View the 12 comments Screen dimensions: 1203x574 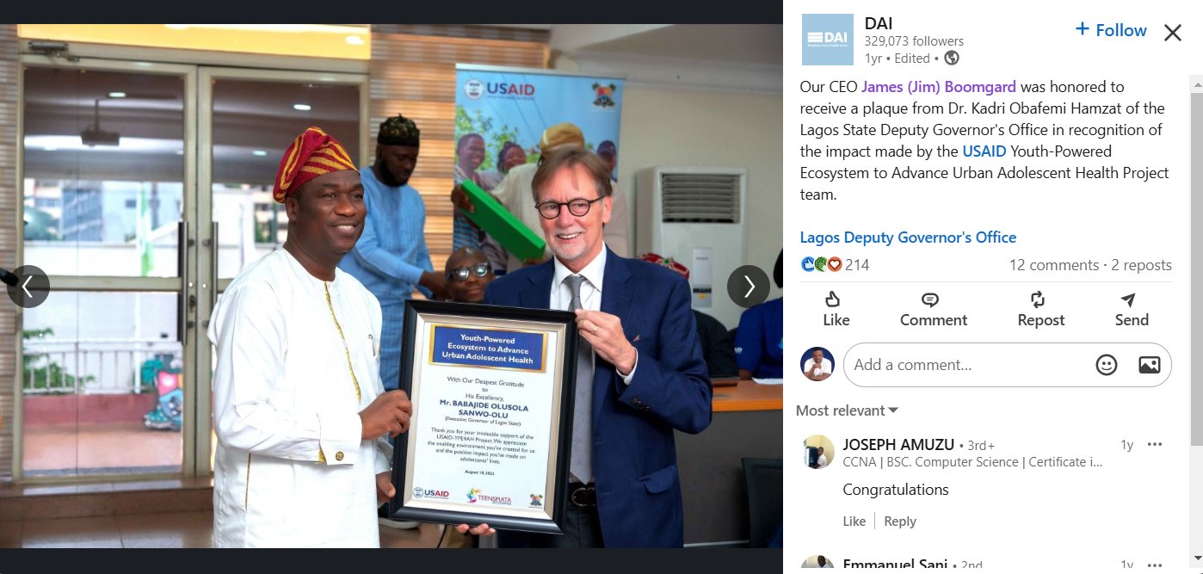pyautogui.click(x=1053, y=265)
